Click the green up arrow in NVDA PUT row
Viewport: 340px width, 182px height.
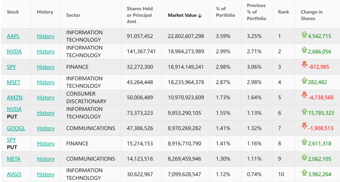click(x=304, y=111)
